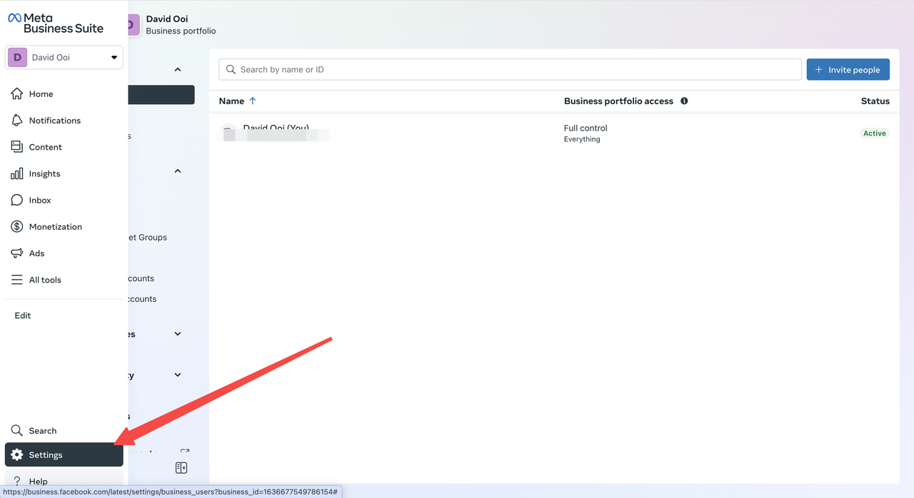
Task: Click the Monetization dollar icon
Action: point(17,227)
